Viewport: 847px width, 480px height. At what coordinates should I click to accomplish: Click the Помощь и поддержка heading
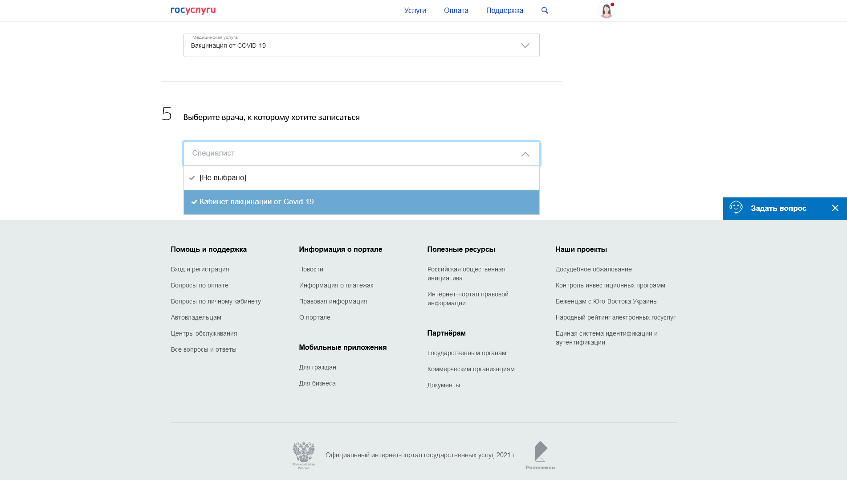coord(209,249)
